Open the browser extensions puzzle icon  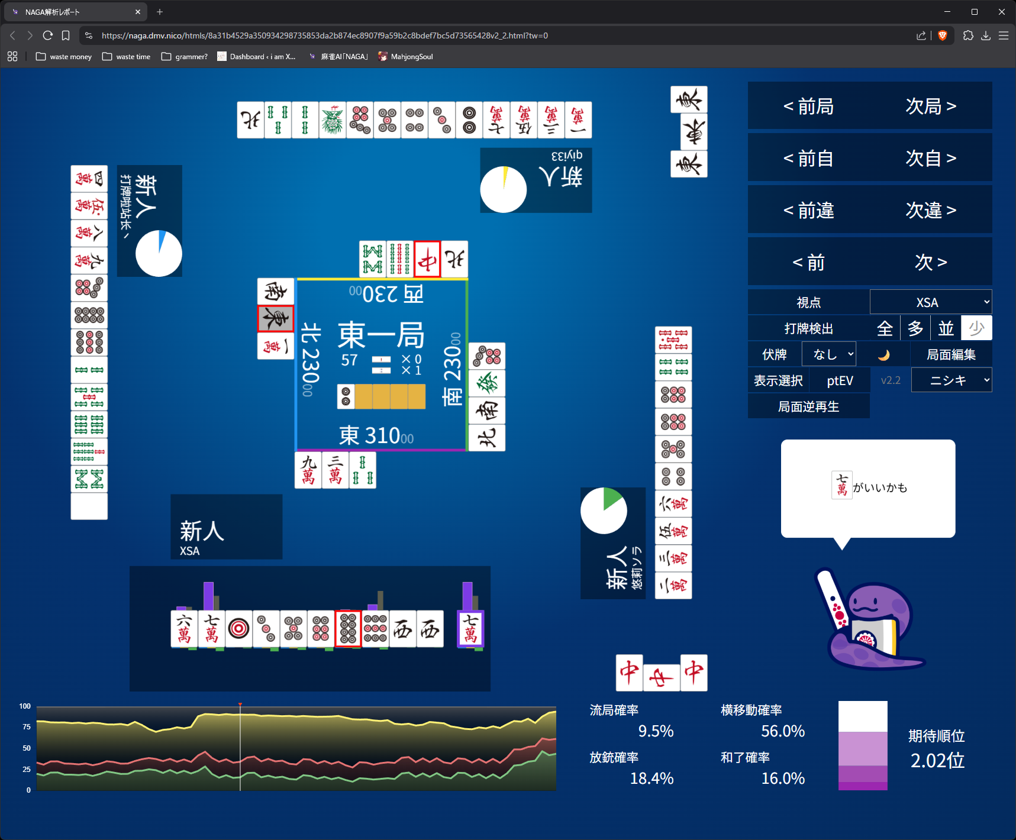(x=968, y=35)
